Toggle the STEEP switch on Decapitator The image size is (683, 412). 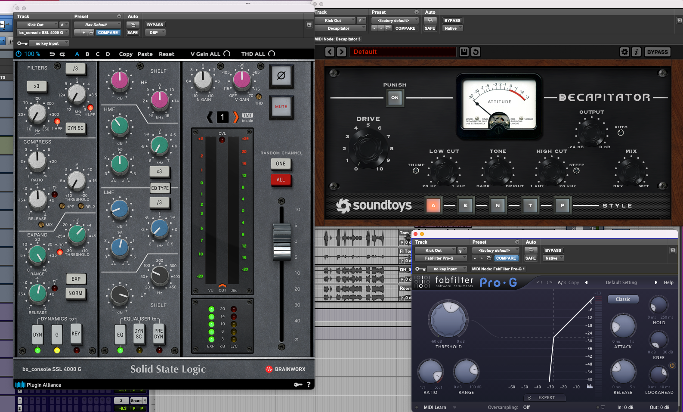[576, 171]
